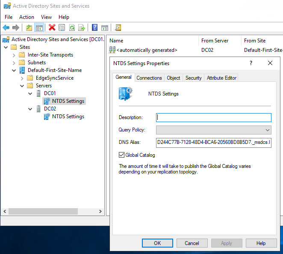Click the automatically generated connection icon
283x254 pixels.
tap(112, 50)
